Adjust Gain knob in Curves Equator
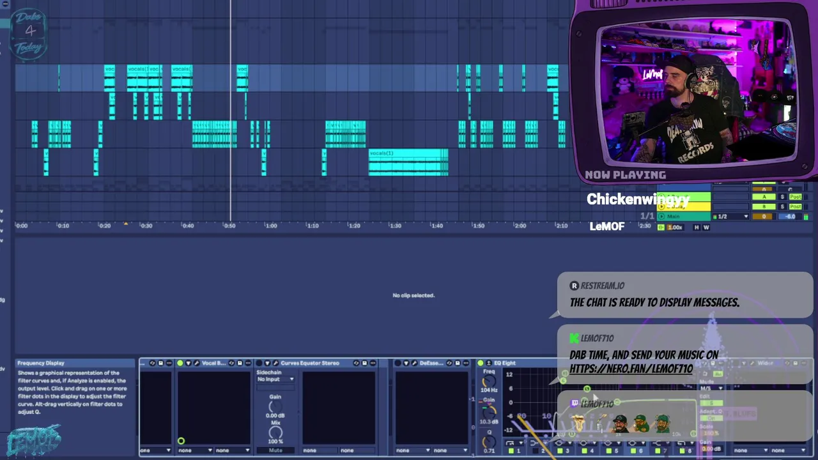Viewport: 818px width, 460px height. (x=275, y=406)
